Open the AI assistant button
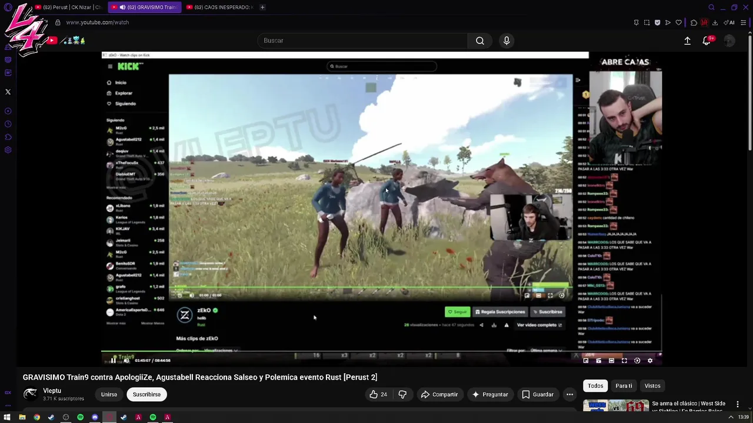The height and width of the screenshot is (423, 753). click(729, 22)
